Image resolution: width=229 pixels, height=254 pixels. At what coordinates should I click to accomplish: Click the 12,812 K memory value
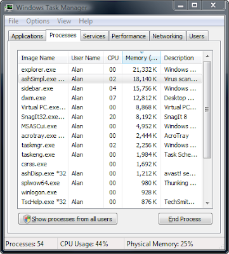click(x=145, y=98)
